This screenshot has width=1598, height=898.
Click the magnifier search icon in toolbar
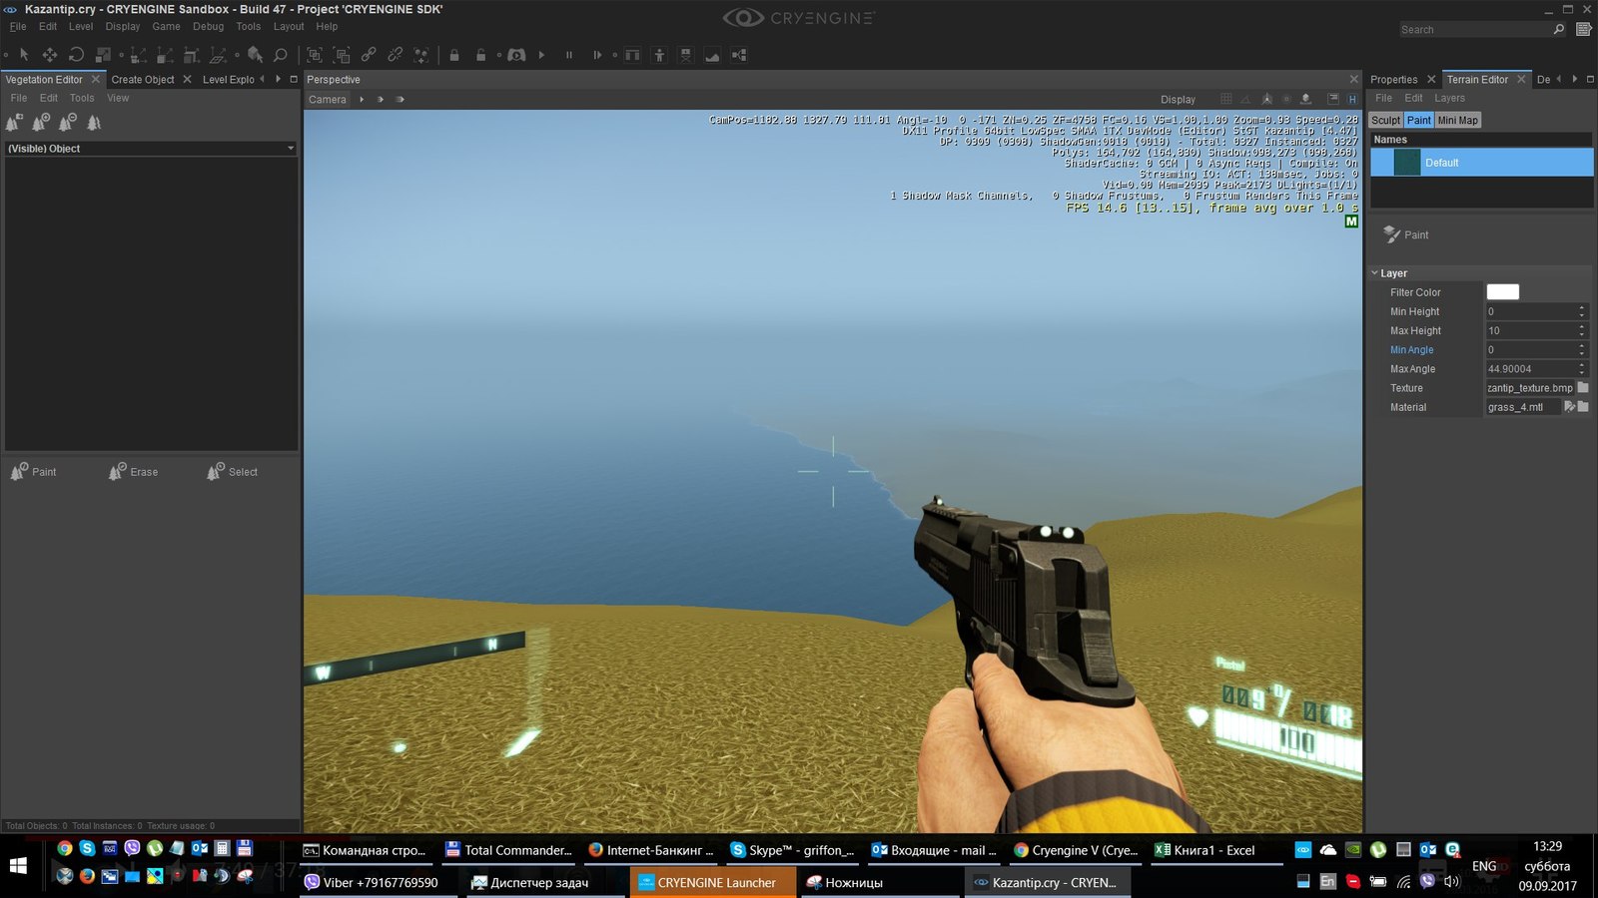(x=281, y=55)
